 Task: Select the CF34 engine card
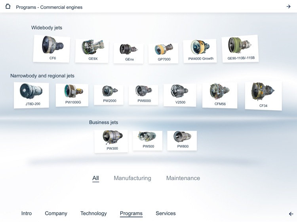[263, 96]
